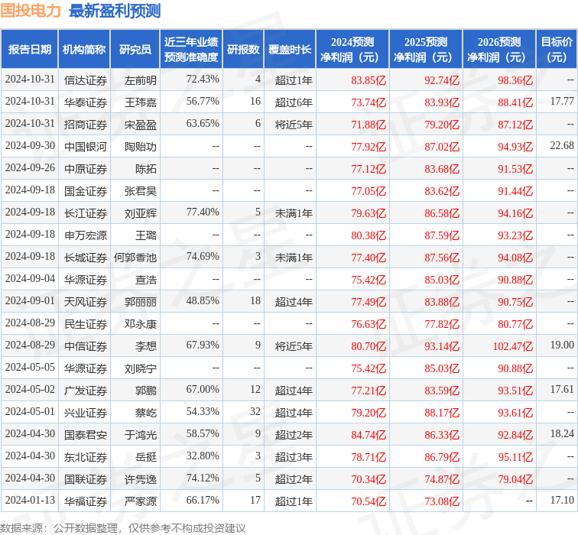Click 东北证券 institution cell
The image size is (578, 535).
point(86,456)
